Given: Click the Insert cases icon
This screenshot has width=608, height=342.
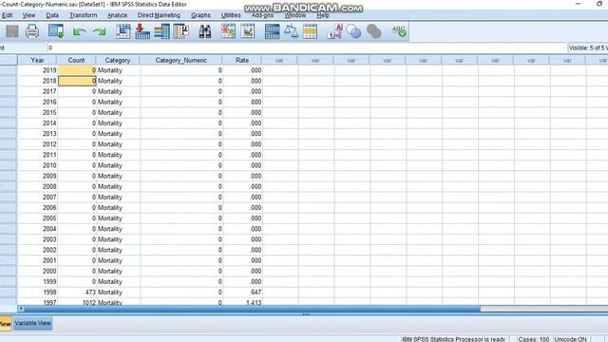Looking at the screenshot, I should [x=228, y=31].
